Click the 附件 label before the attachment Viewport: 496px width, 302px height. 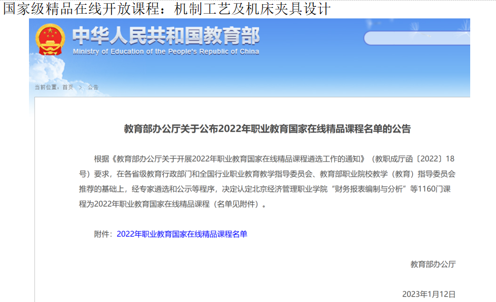[103, 234]
